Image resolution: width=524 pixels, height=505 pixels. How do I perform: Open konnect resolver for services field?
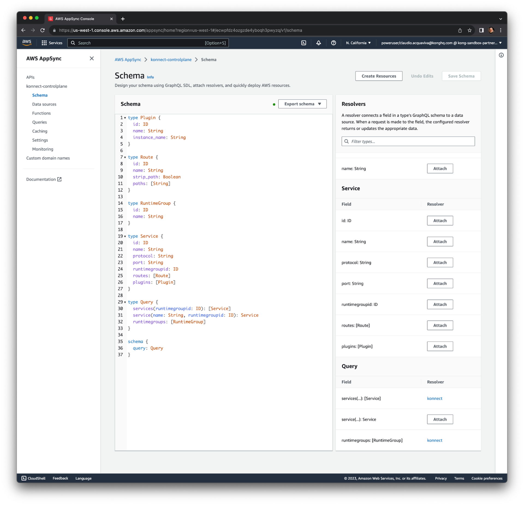[434, 398]
